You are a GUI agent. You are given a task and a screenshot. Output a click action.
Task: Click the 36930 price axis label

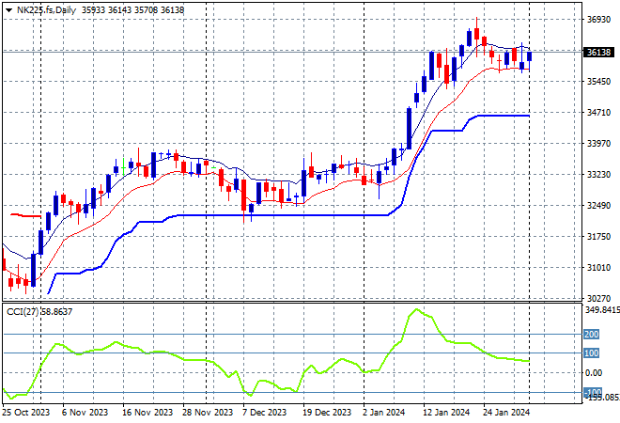click(x=598, y=20)
